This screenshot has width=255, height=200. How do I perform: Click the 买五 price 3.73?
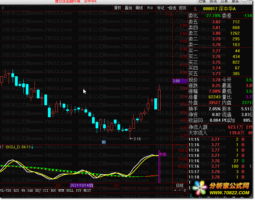click(216, 74)
